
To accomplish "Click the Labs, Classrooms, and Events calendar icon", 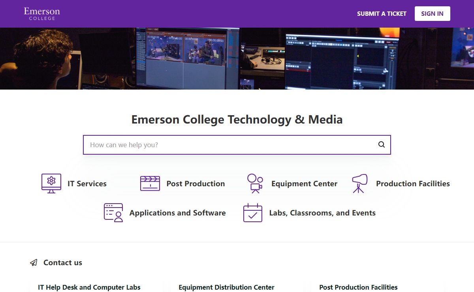I will coord(253,213).
